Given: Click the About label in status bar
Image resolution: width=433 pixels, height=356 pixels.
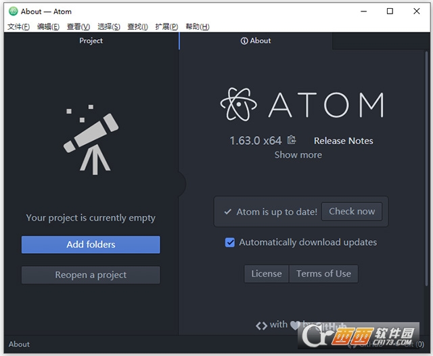Looking at the screenshot, I should (x=19, y=344).
